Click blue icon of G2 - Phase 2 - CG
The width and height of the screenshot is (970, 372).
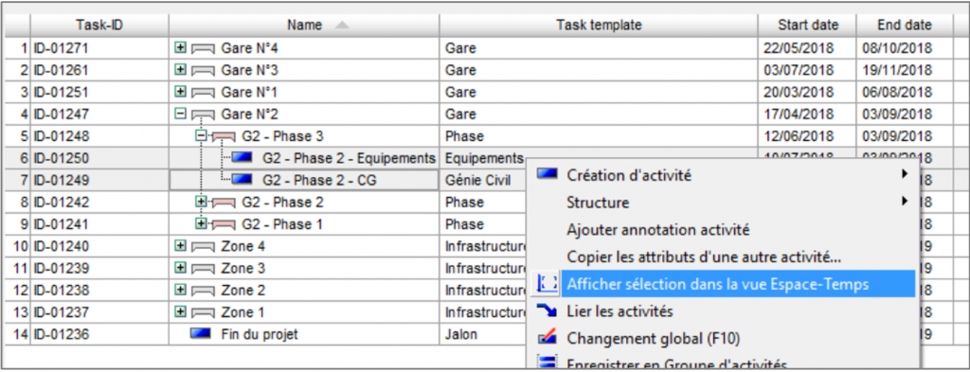click(242, 180)
